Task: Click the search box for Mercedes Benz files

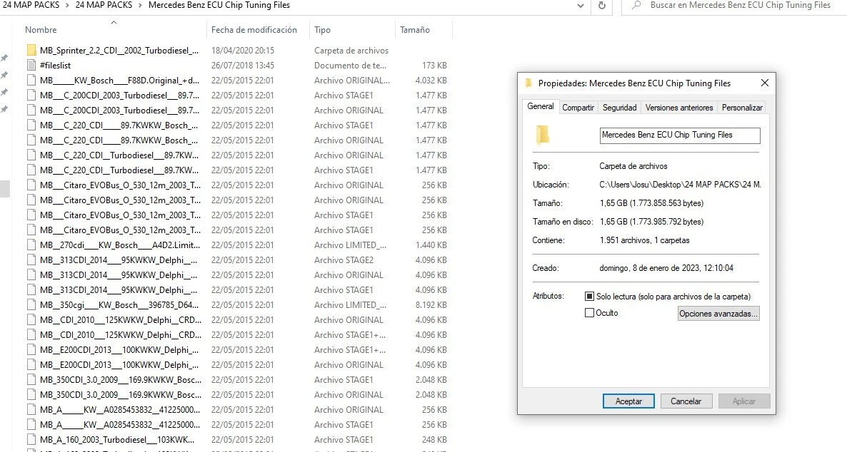Action: [x=735, y=6]
